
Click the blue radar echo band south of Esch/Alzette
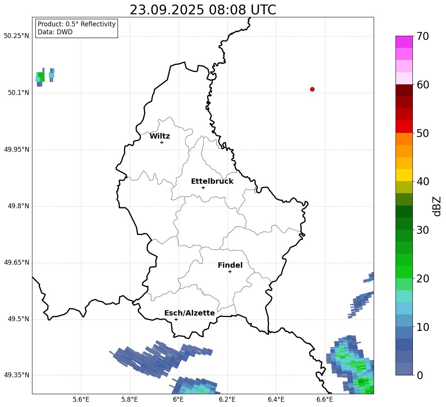(x=161, y=359)
